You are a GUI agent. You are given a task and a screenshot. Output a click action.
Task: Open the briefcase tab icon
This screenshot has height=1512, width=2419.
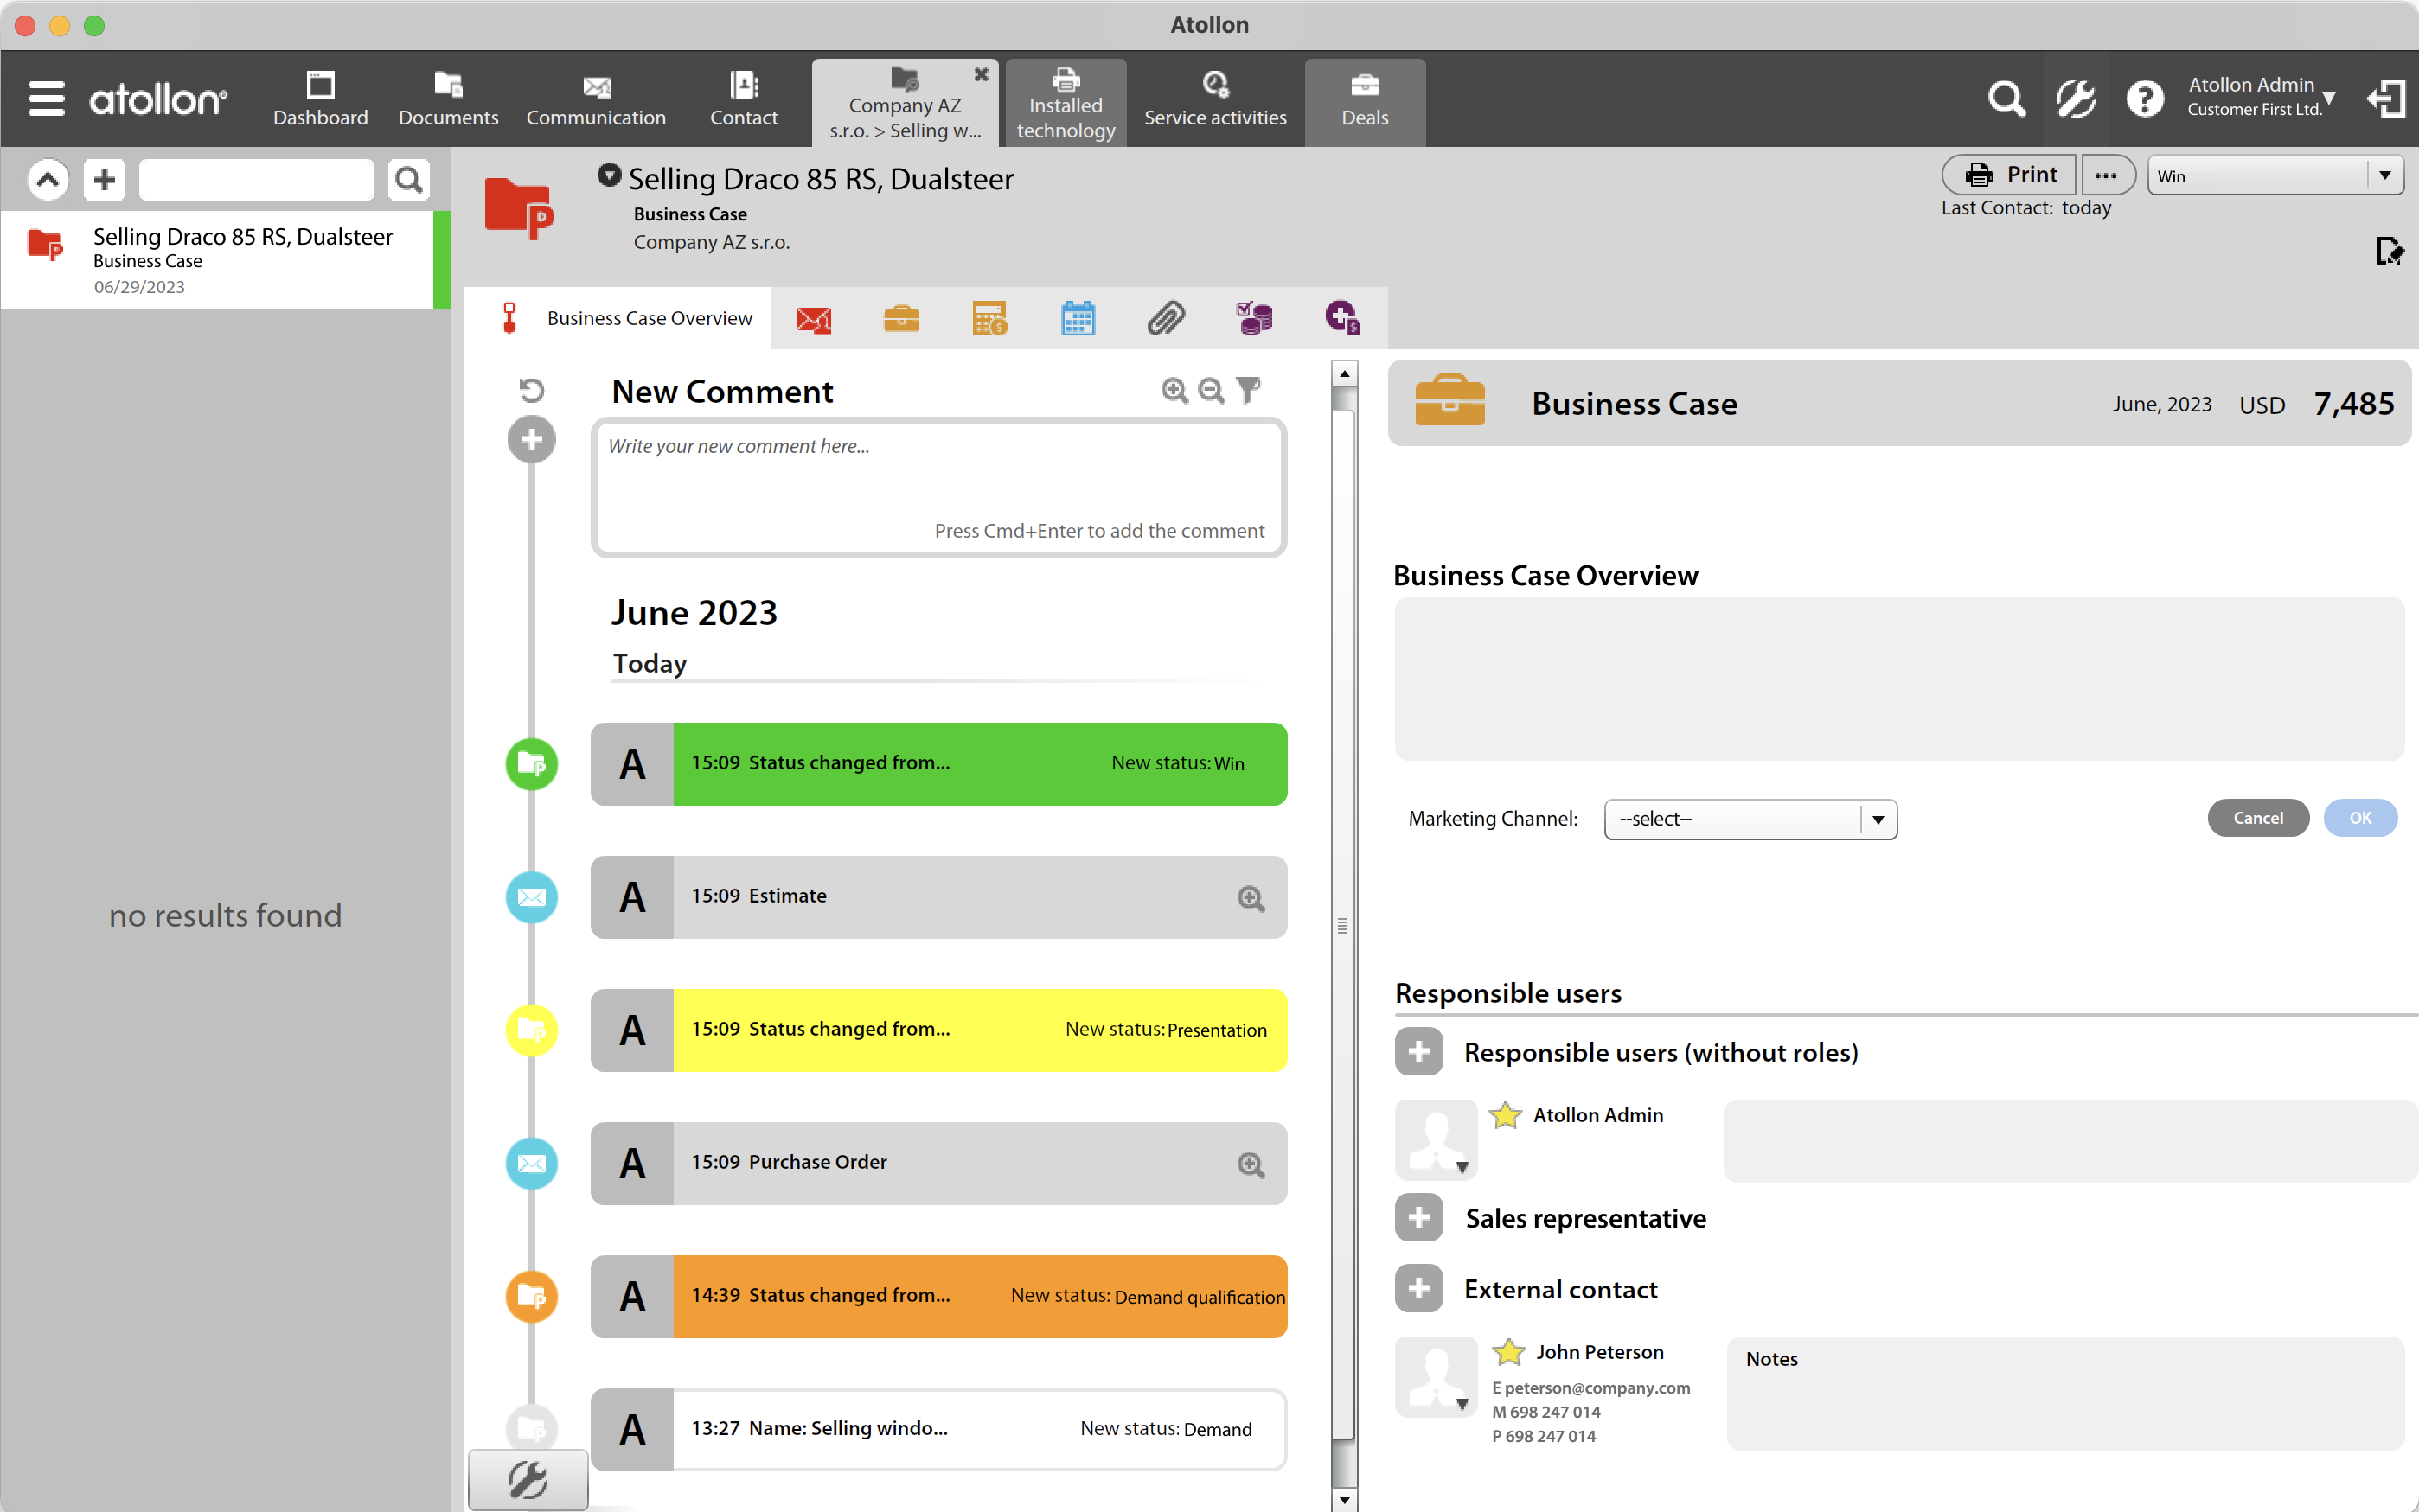[x=900, y=319]
